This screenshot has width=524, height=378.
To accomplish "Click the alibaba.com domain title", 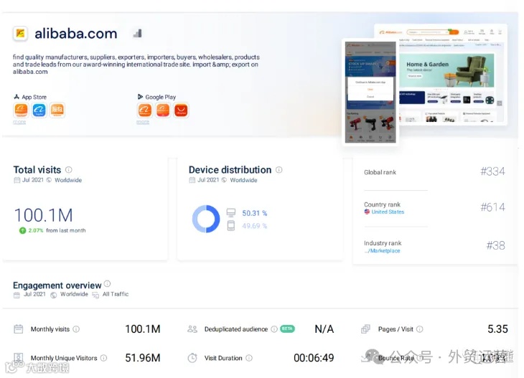I will (x=76, y=34).
